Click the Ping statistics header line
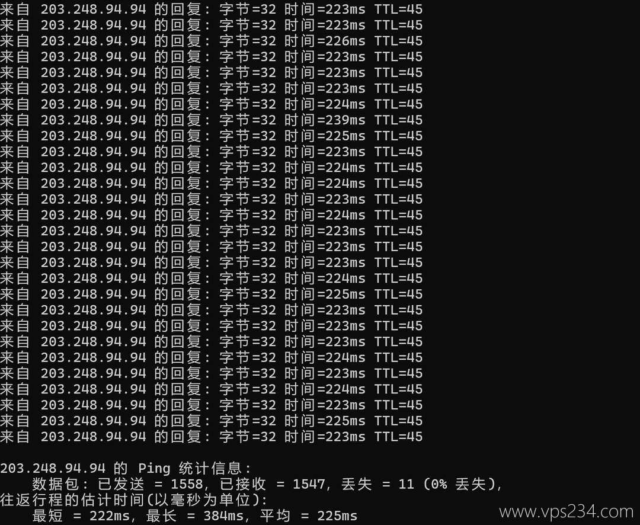Screen dimensions: 640x525 [126, 468]
